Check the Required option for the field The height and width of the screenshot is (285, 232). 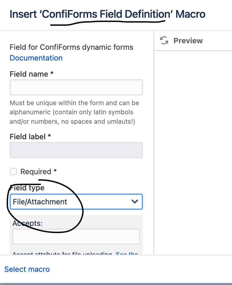click(13, 171)
